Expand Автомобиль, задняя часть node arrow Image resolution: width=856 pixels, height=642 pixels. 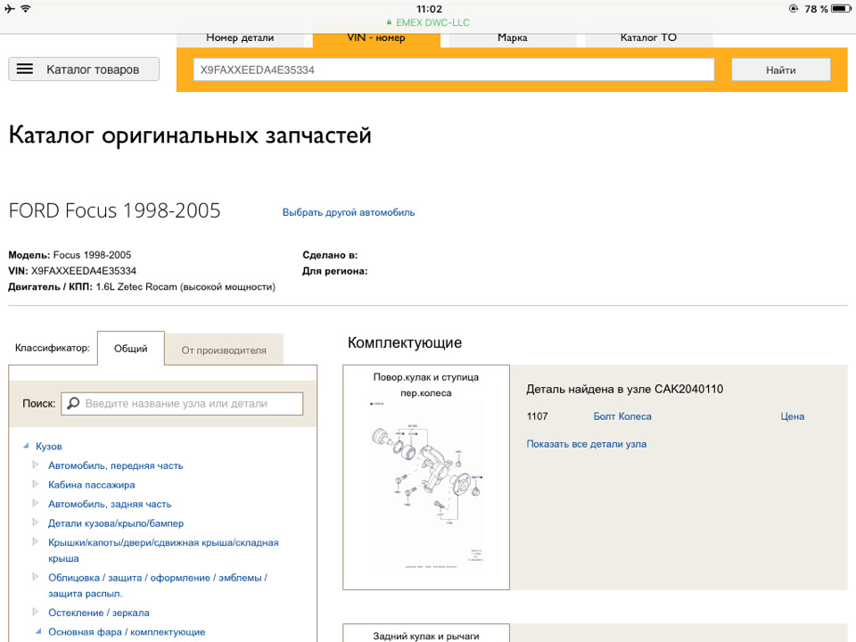pyautogui.click(x=36, y=503)
